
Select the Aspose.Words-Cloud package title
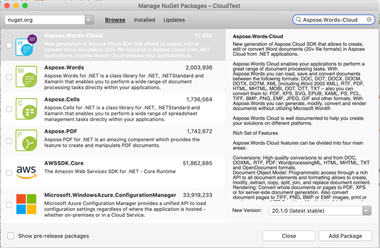pos(73,36)
